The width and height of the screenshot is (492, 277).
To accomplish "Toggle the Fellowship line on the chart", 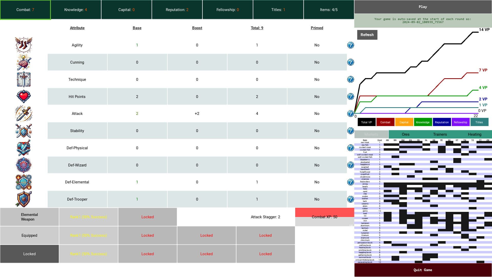I will point(460,122).
